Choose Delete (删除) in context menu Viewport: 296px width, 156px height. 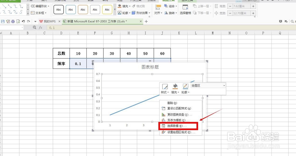coord(181,103)
